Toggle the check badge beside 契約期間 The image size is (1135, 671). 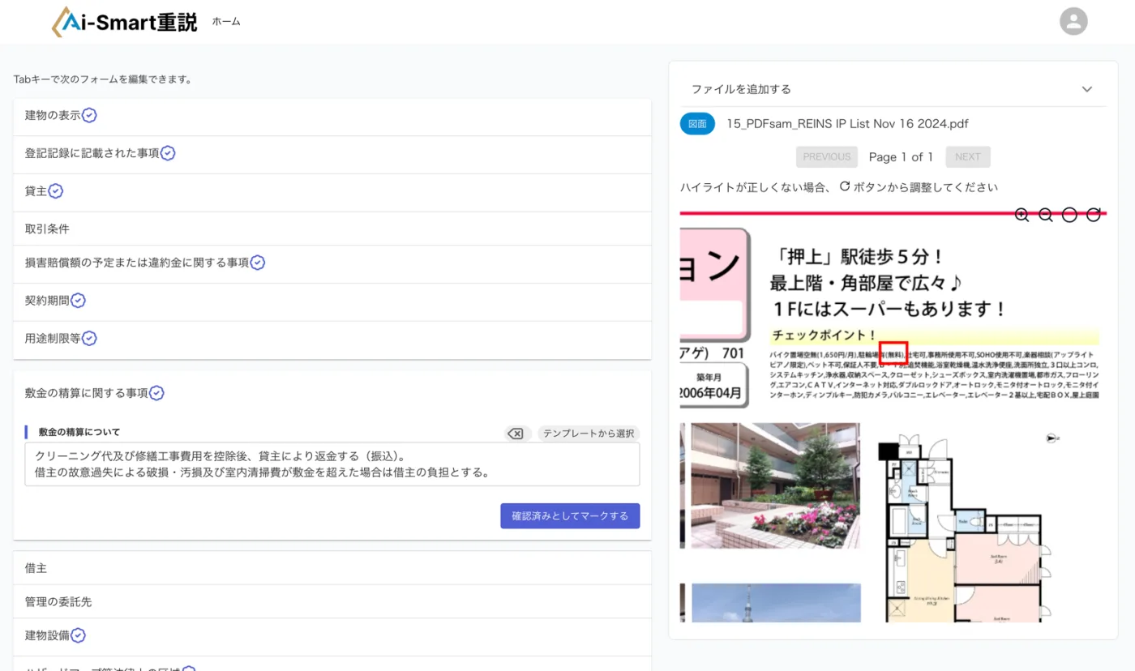[x=78, y=300]
